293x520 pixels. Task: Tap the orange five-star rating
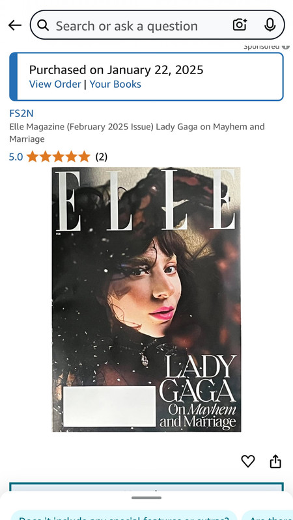click(x=59, y=157)
